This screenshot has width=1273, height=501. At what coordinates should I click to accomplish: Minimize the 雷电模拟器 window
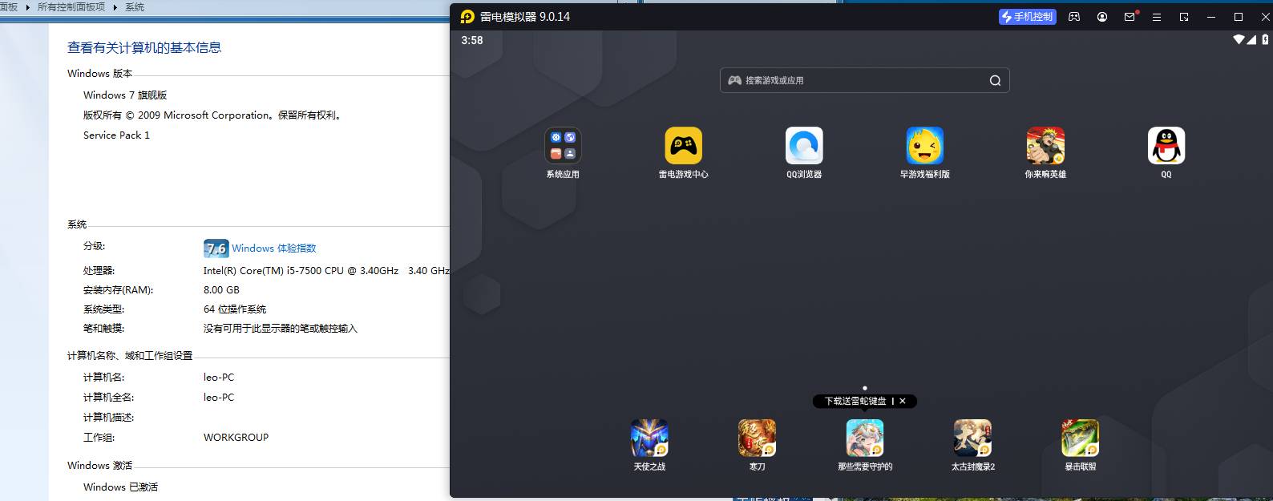point(1211,17)
